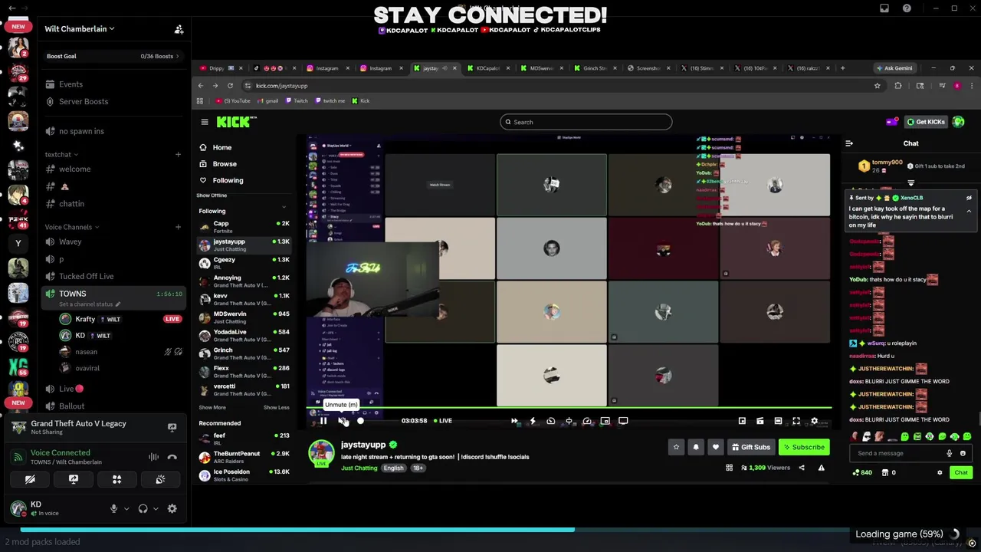Open Discord User Settings gear
The height and width of the screenshot is (552, 981).
pos(172,508)
